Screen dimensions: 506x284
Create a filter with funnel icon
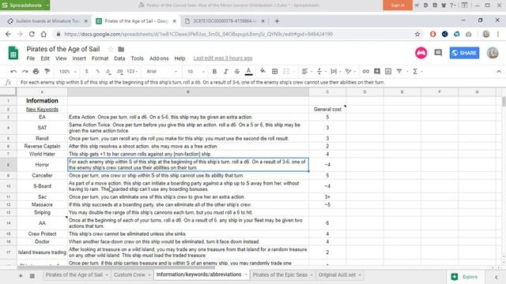pyautogui.click(x=399, y=72)
